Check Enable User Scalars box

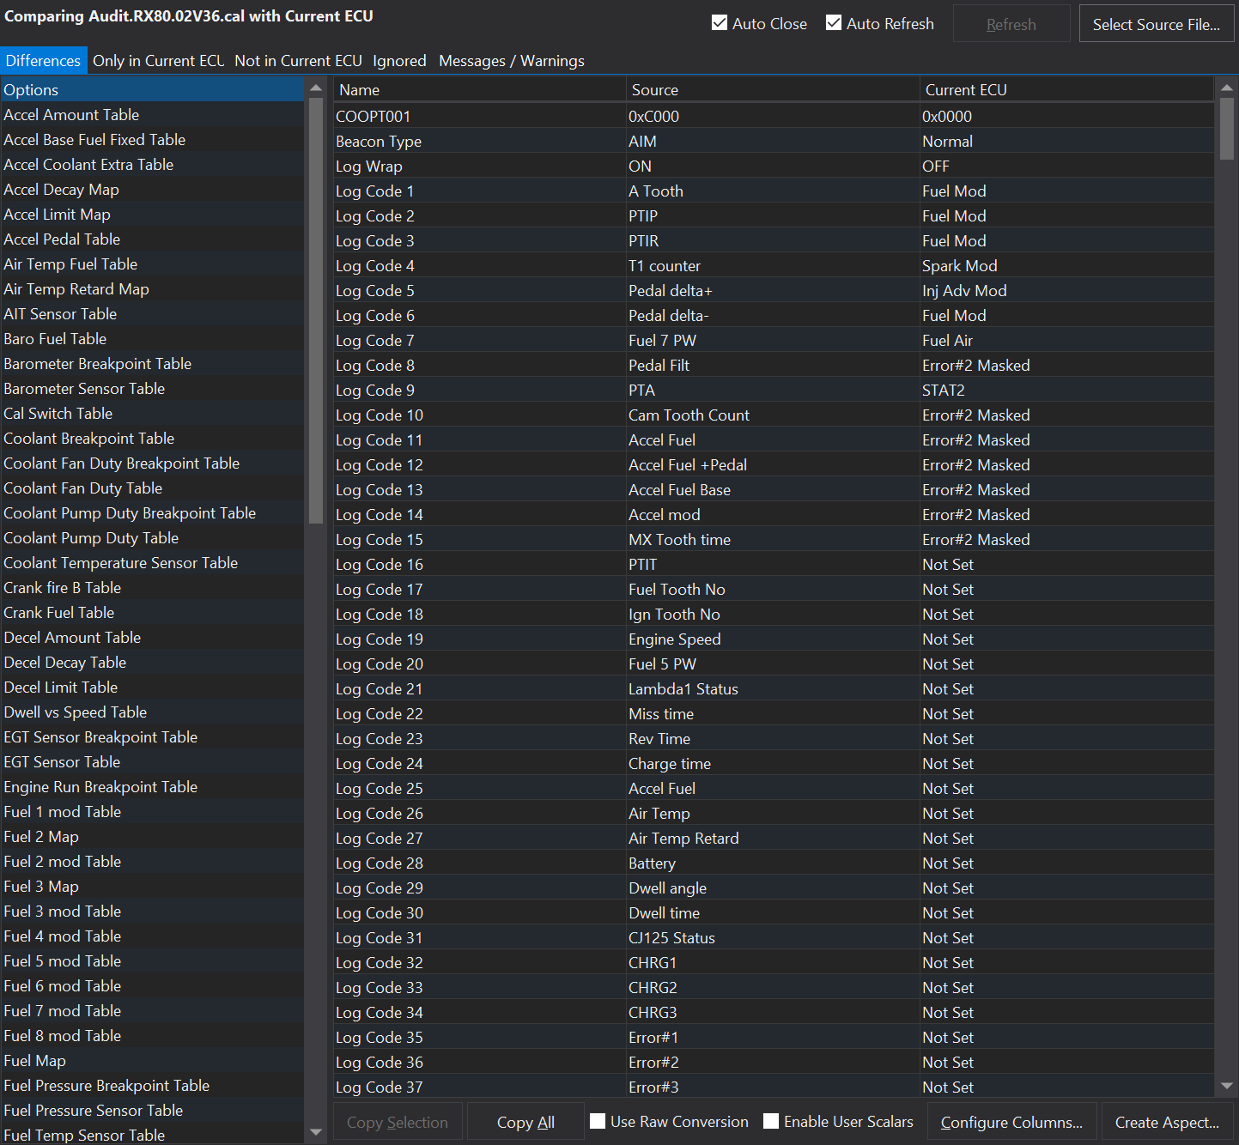771,1121
